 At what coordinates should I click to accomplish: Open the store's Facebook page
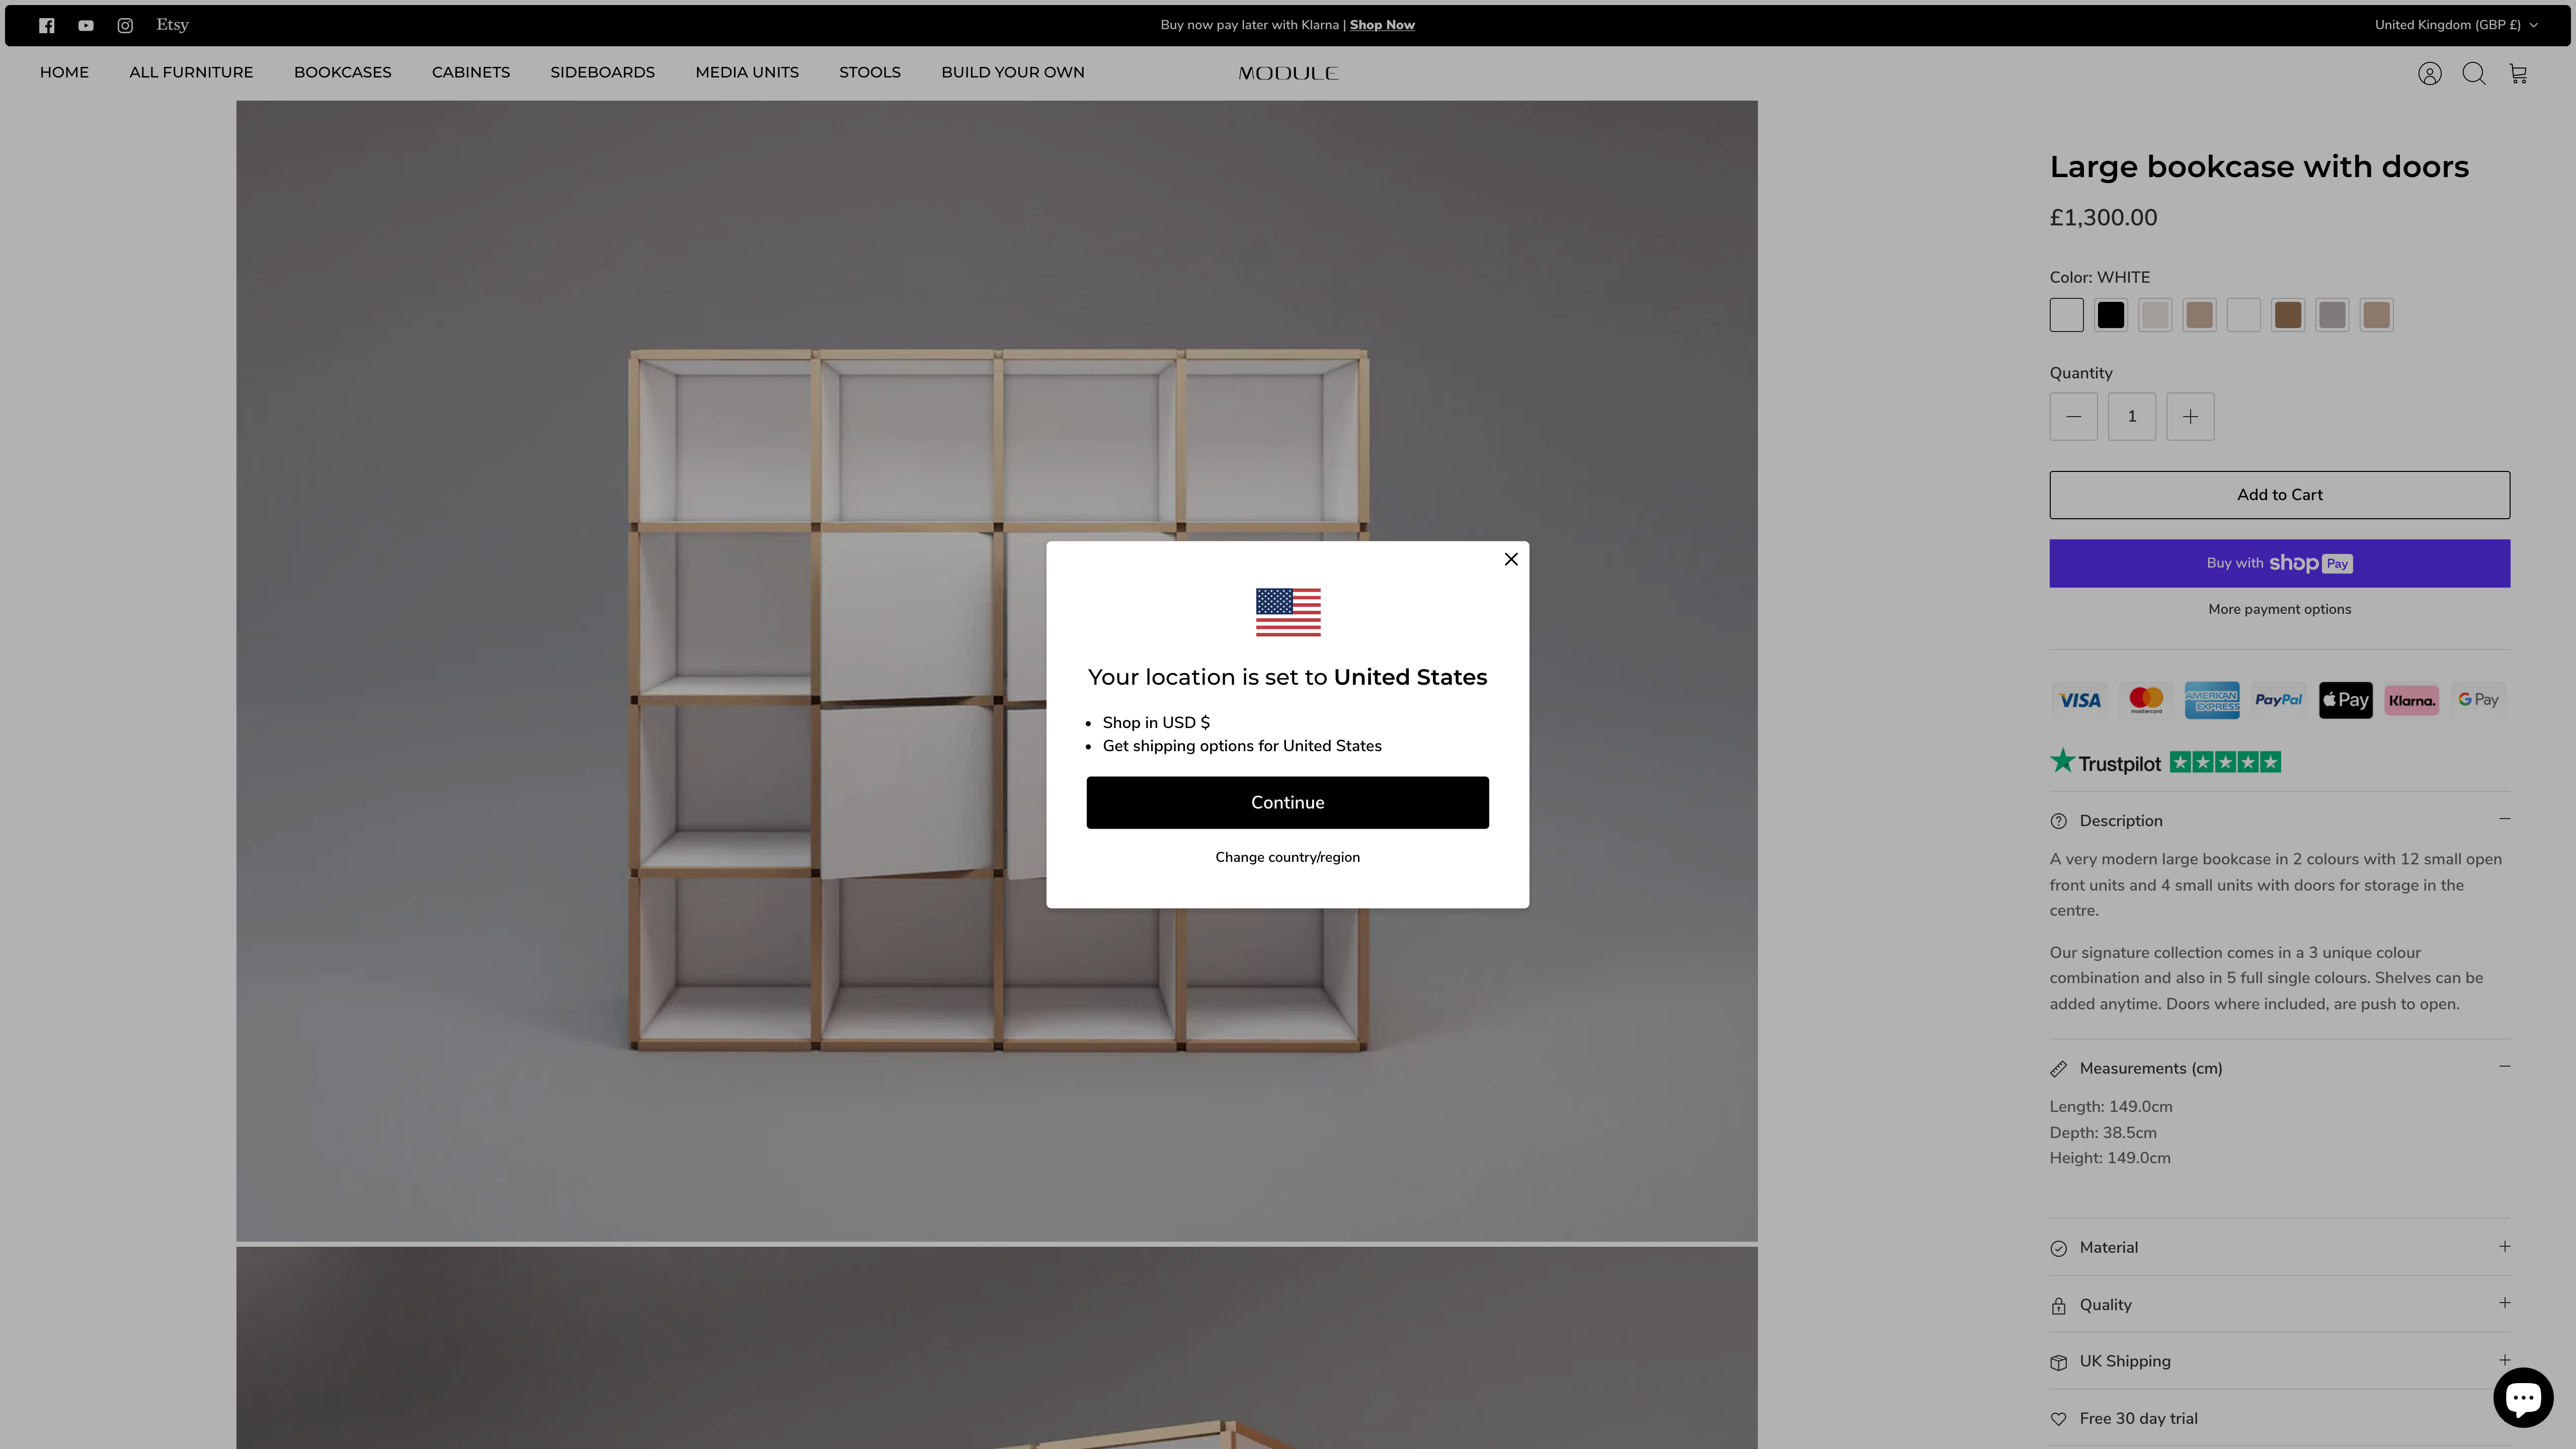pos(46,25)
